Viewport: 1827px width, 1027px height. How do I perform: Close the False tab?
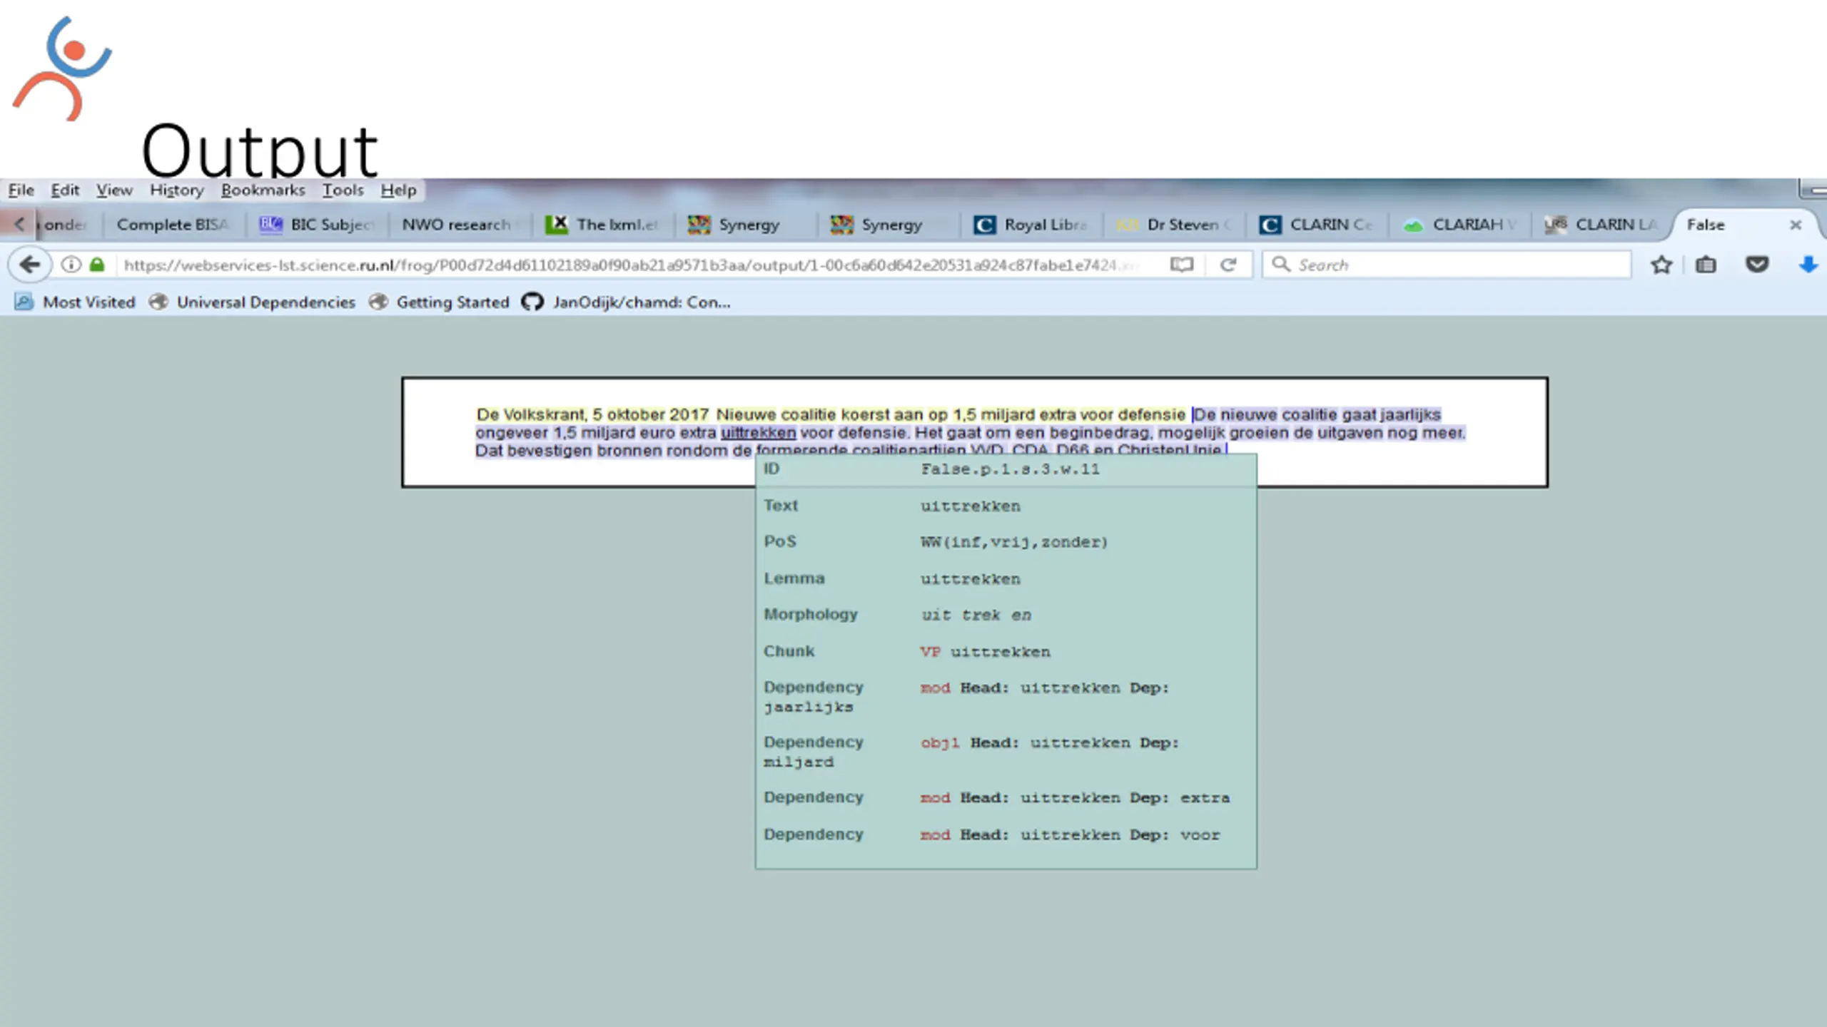tap(1796, 225)
